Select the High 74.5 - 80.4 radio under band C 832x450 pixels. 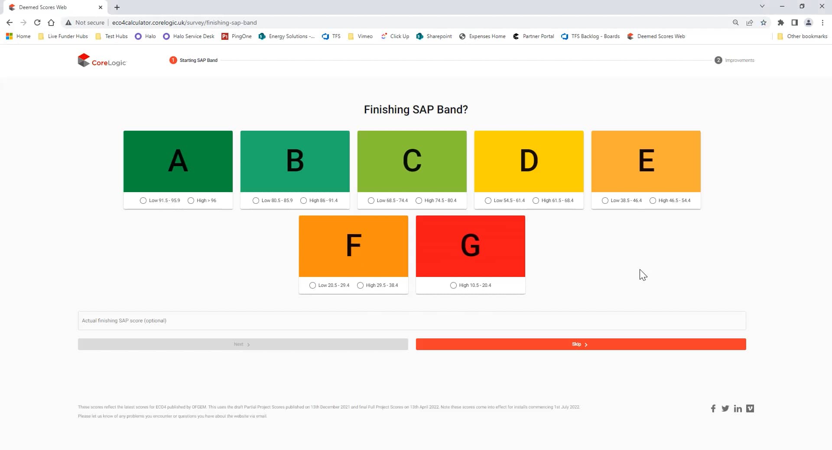(419, 200)
